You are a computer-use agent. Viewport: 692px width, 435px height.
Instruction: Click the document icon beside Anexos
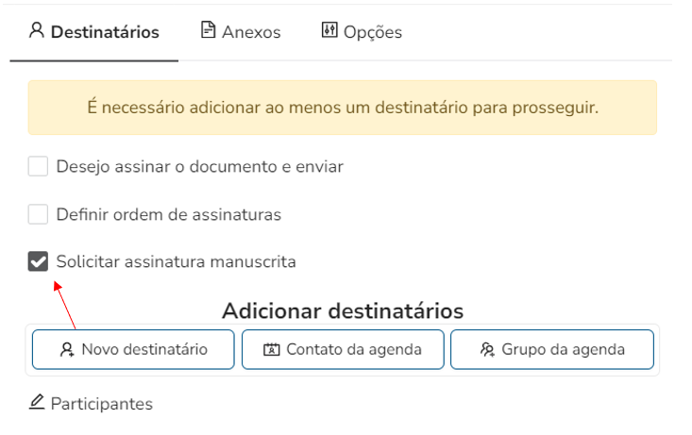pos(208,30)
